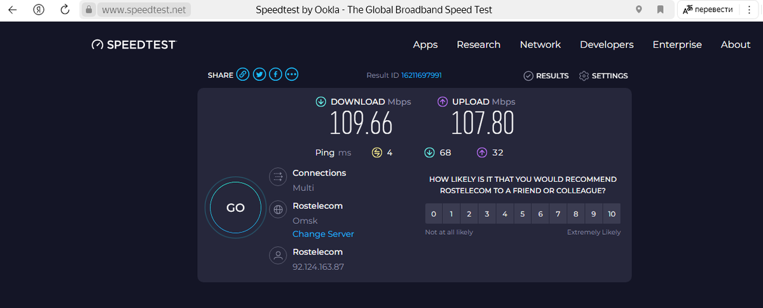Screen dimensions: 763x308
Task: Rate recommendation score 0
Action: click(x=434, y=214)
